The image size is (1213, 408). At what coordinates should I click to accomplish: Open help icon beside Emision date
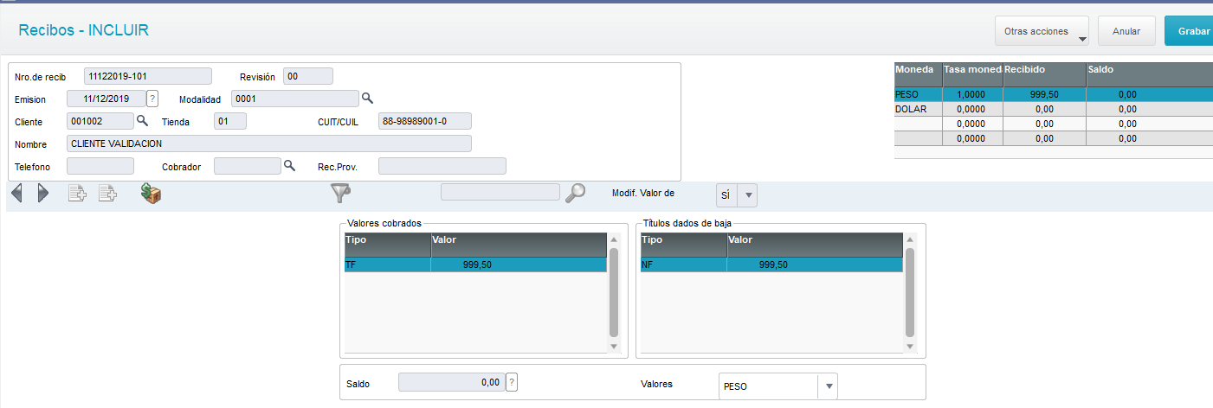[x=152, y=98]
